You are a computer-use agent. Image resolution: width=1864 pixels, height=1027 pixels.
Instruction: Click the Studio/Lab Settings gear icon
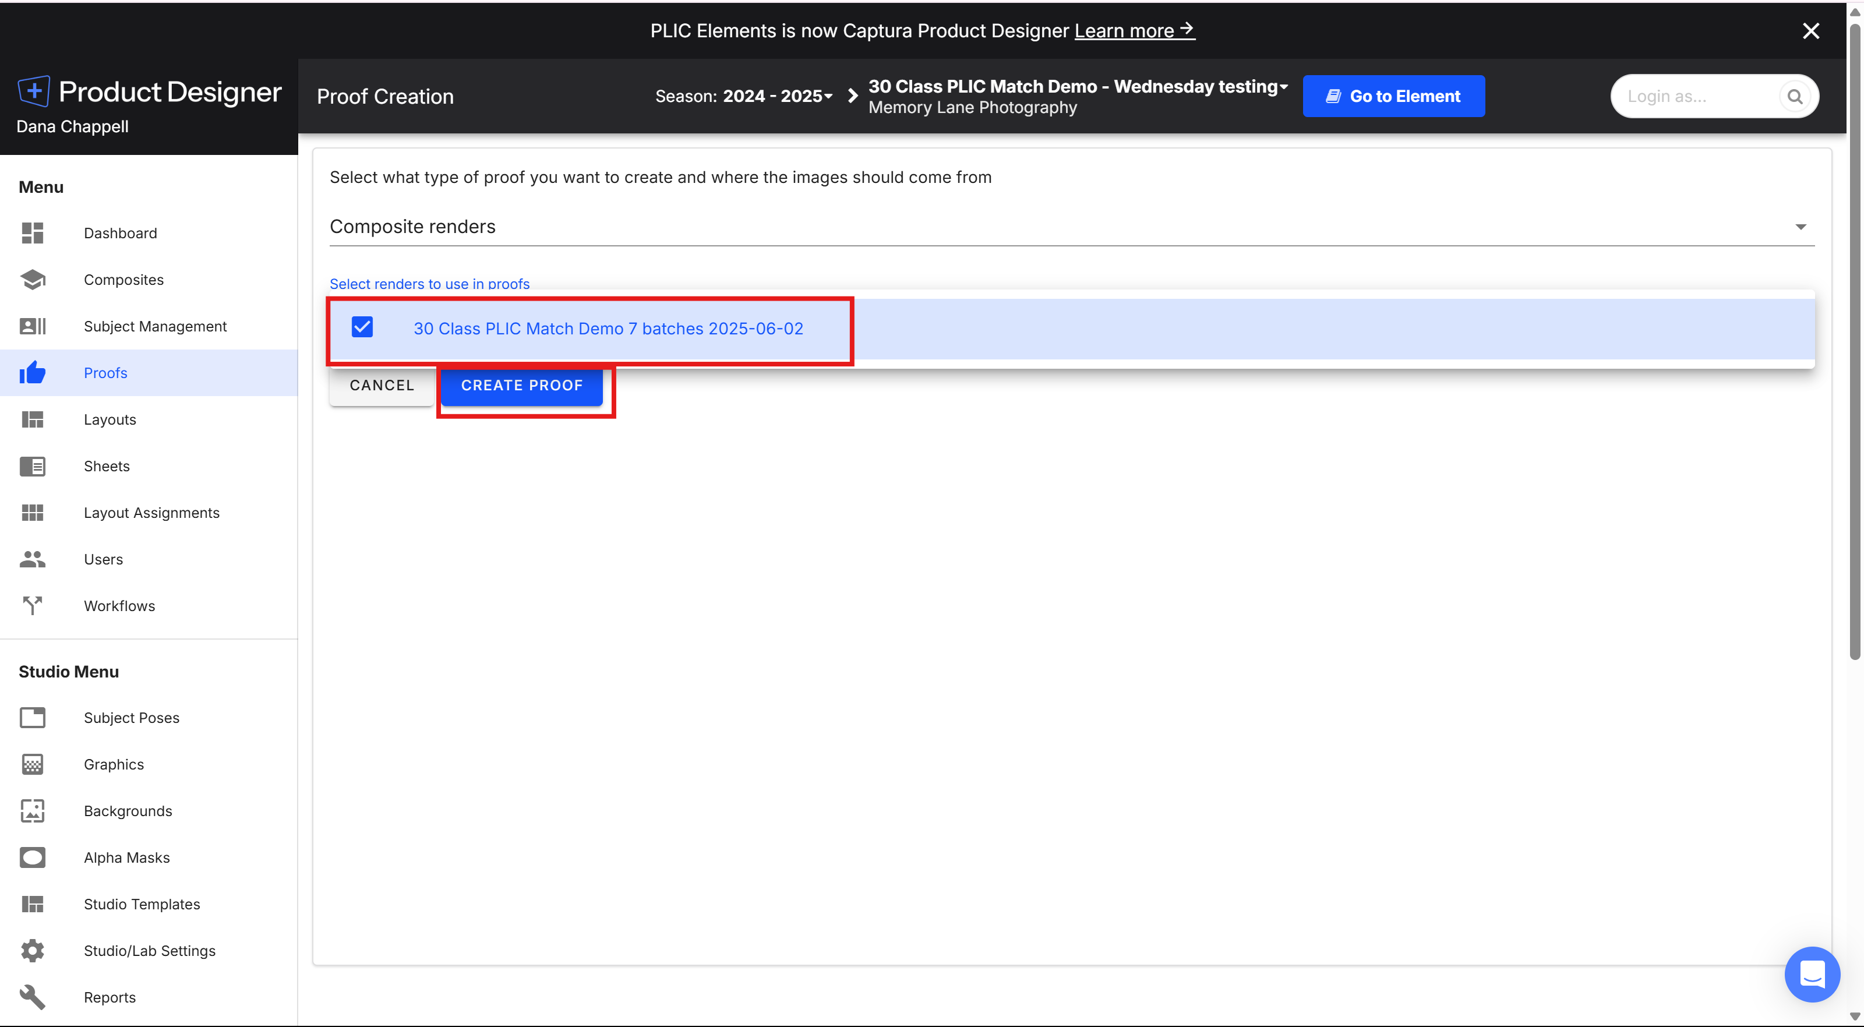pyautogui.click(x=33, y=951)
